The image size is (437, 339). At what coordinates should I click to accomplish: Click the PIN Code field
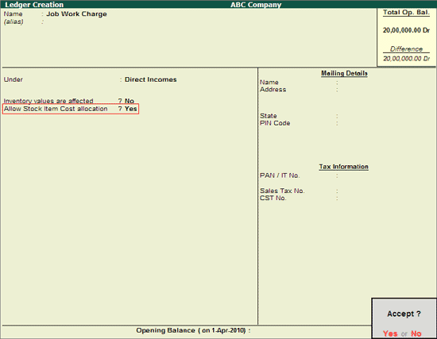tap(385, 123)
